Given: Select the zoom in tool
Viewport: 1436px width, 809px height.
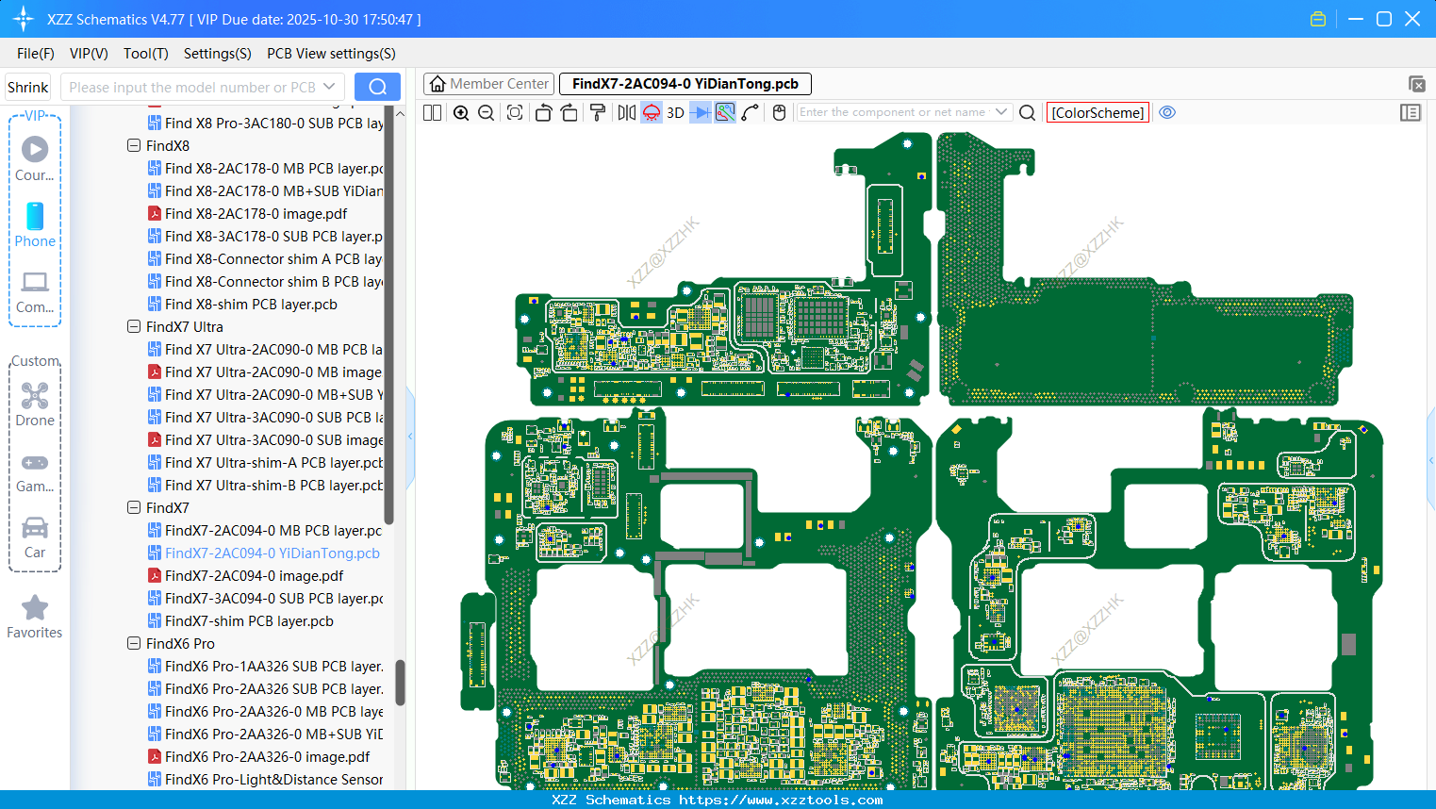Looking at the screenshot, I should tap(461, 112).
